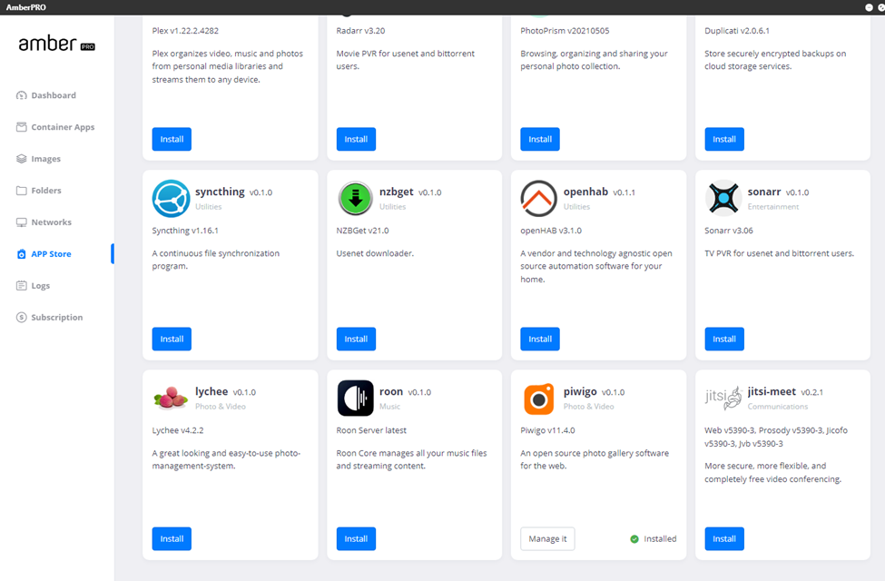The image size is (885, 581).
Task: Click the 'Piwigo v11.4.0' text
Action: pyautogui.click(x=547, y=431)
